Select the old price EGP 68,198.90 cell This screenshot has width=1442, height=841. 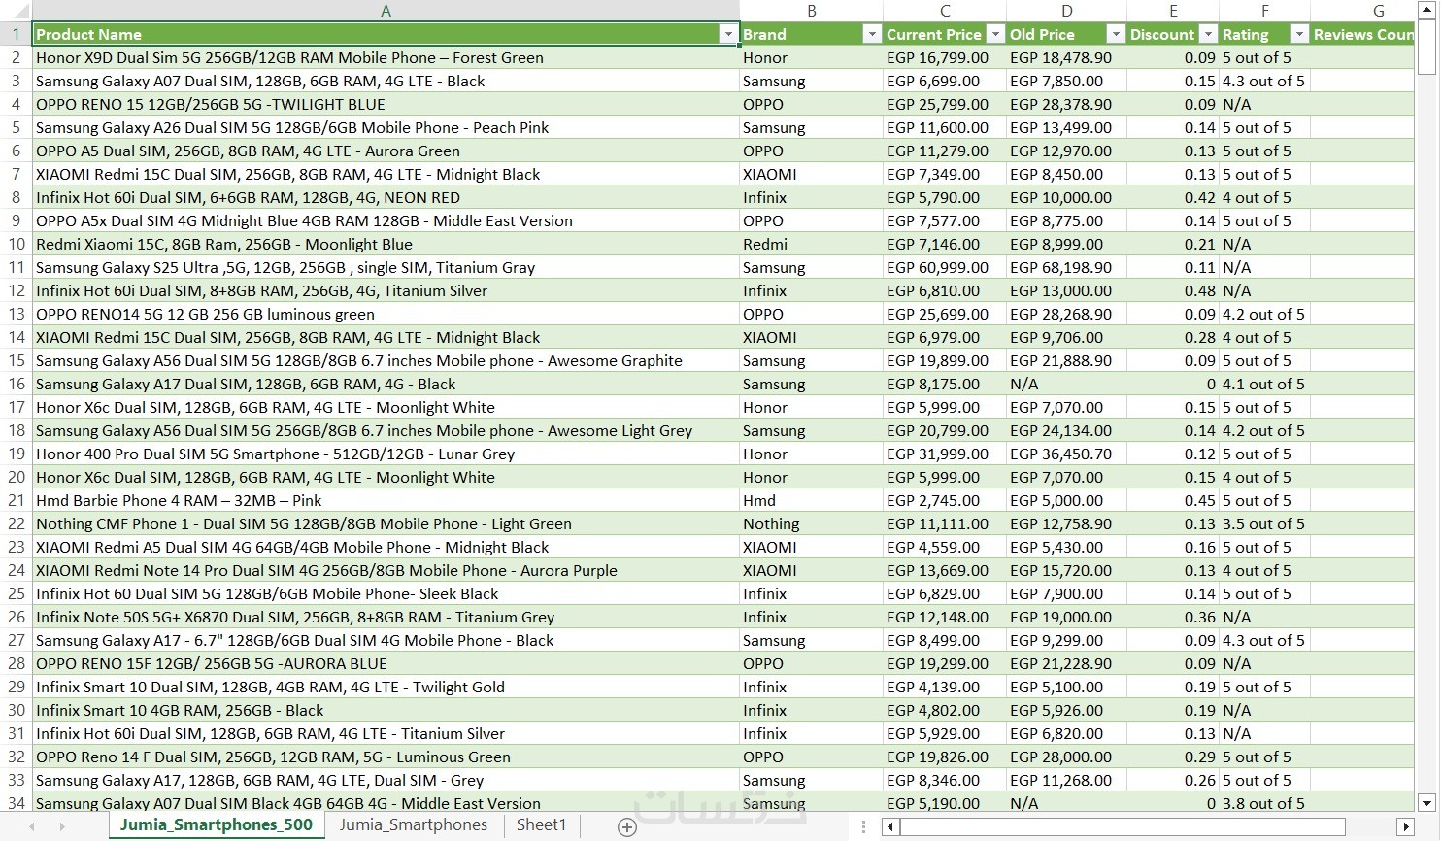pos(1066,267)
